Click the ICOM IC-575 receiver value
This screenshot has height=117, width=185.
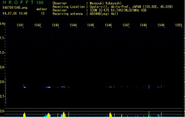tap(118, 10)
